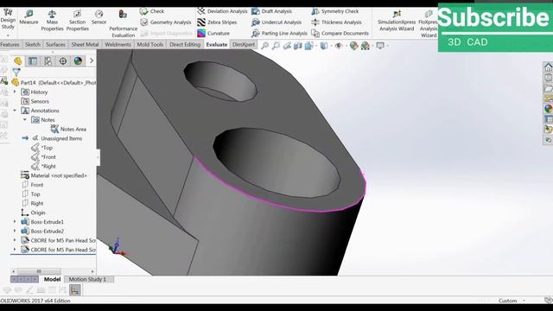553x311 pixels.
Task: Switch to the Sketch tab
Action: click(33, 44)
